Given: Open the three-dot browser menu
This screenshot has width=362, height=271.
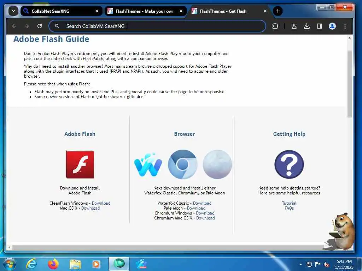Looking at the screenshot, I should (345, 26).
